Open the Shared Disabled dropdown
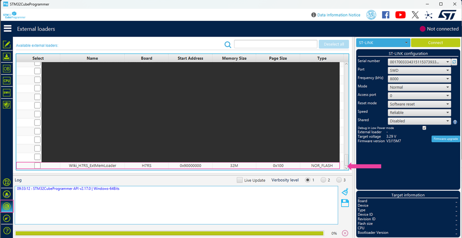 (x=419, y=121)
